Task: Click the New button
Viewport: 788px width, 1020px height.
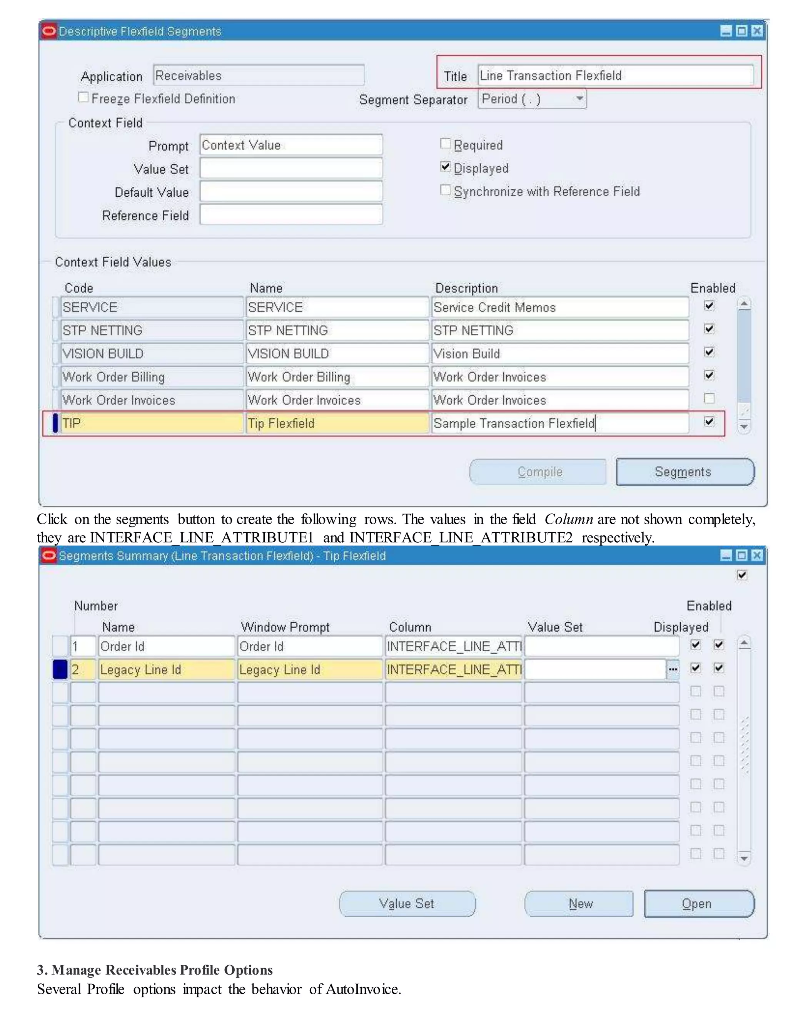Action: [579, 904]
